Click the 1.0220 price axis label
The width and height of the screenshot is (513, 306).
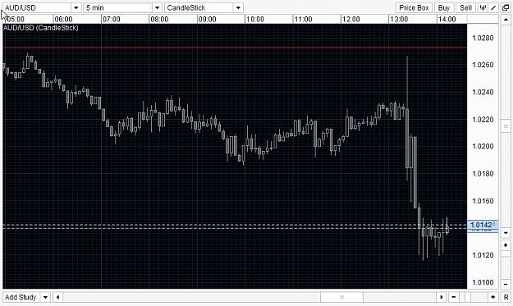click(483, 119)
